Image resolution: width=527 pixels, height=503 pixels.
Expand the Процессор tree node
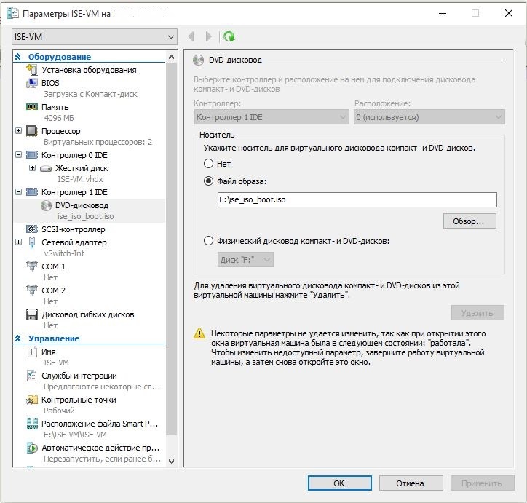point(18,131)
